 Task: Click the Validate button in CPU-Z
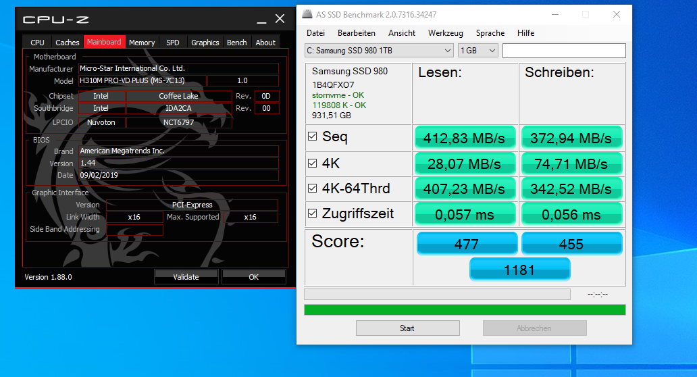(x=186, y=276)
